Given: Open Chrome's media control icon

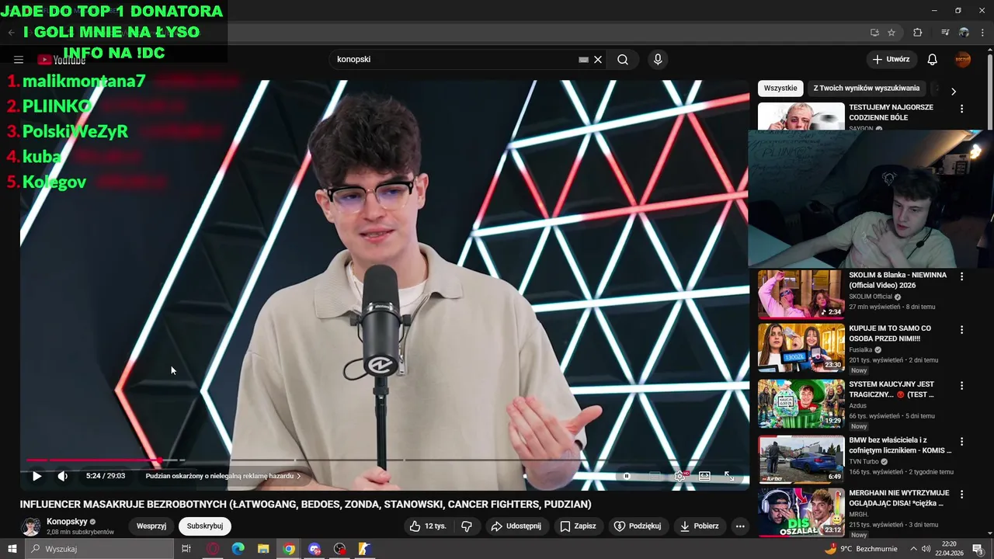Looking at the screenshot, I should [x=945, y=33].
